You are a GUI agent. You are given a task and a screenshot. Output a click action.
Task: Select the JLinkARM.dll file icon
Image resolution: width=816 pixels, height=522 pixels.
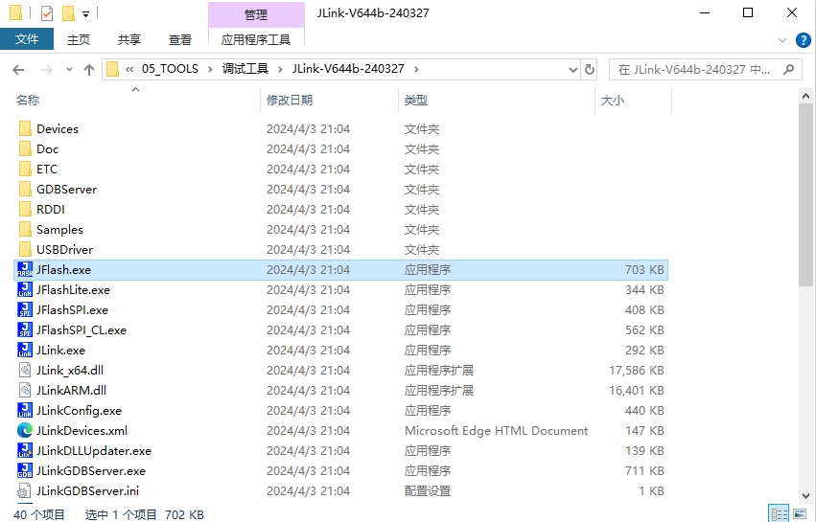(x=25, y=390)
